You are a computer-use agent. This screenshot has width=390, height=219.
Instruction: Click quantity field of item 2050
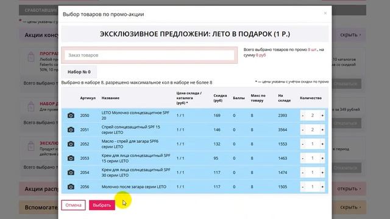(313, 116)
